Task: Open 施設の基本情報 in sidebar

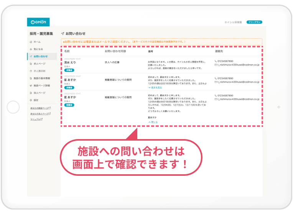Action: (42, 78)
